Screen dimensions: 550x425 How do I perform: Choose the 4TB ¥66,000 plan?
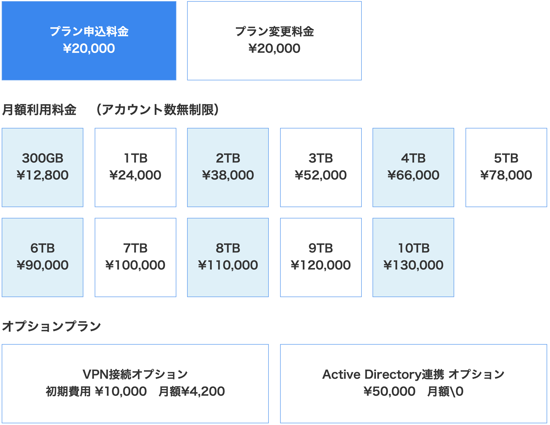[x=413, y=167]
